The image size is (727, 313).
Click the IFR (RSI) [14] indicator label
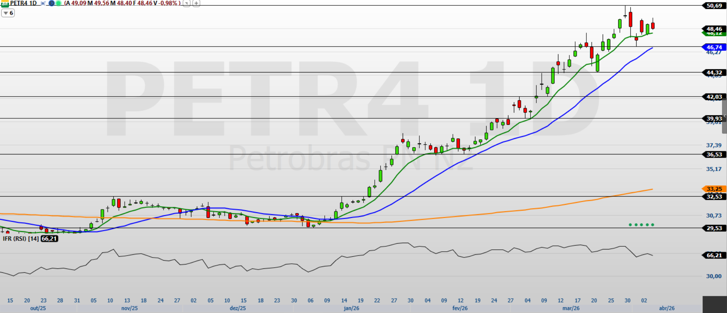21,239
